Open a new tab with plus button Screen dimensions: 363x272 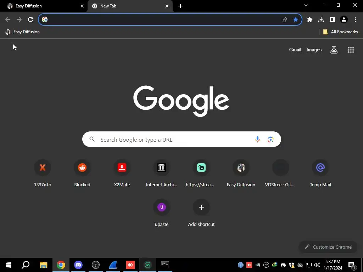tap(180, 6)
